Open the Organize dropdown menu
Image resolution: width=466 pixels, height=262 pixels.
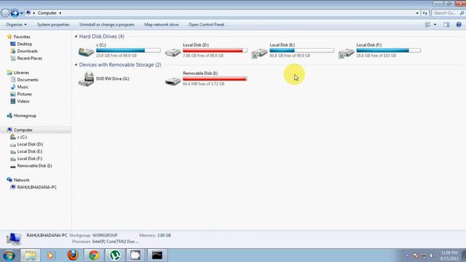(16, 25)
